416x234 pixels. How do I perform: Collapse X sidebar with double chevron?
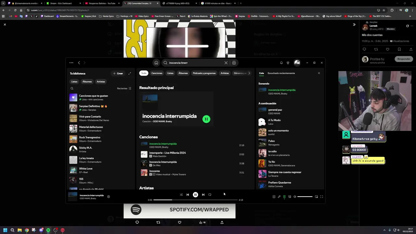(354, 24)
